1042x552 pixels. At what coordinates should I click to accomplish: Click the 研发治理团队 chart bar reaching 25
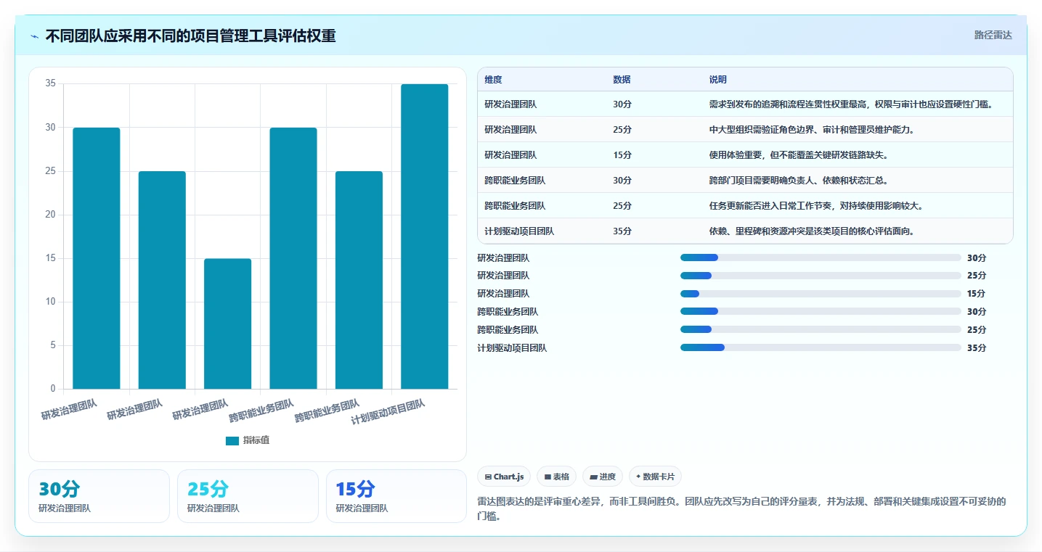tap(162, 280)
